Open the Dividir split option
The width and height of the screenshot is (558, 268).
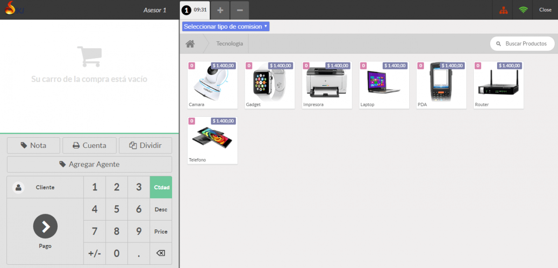146,146
